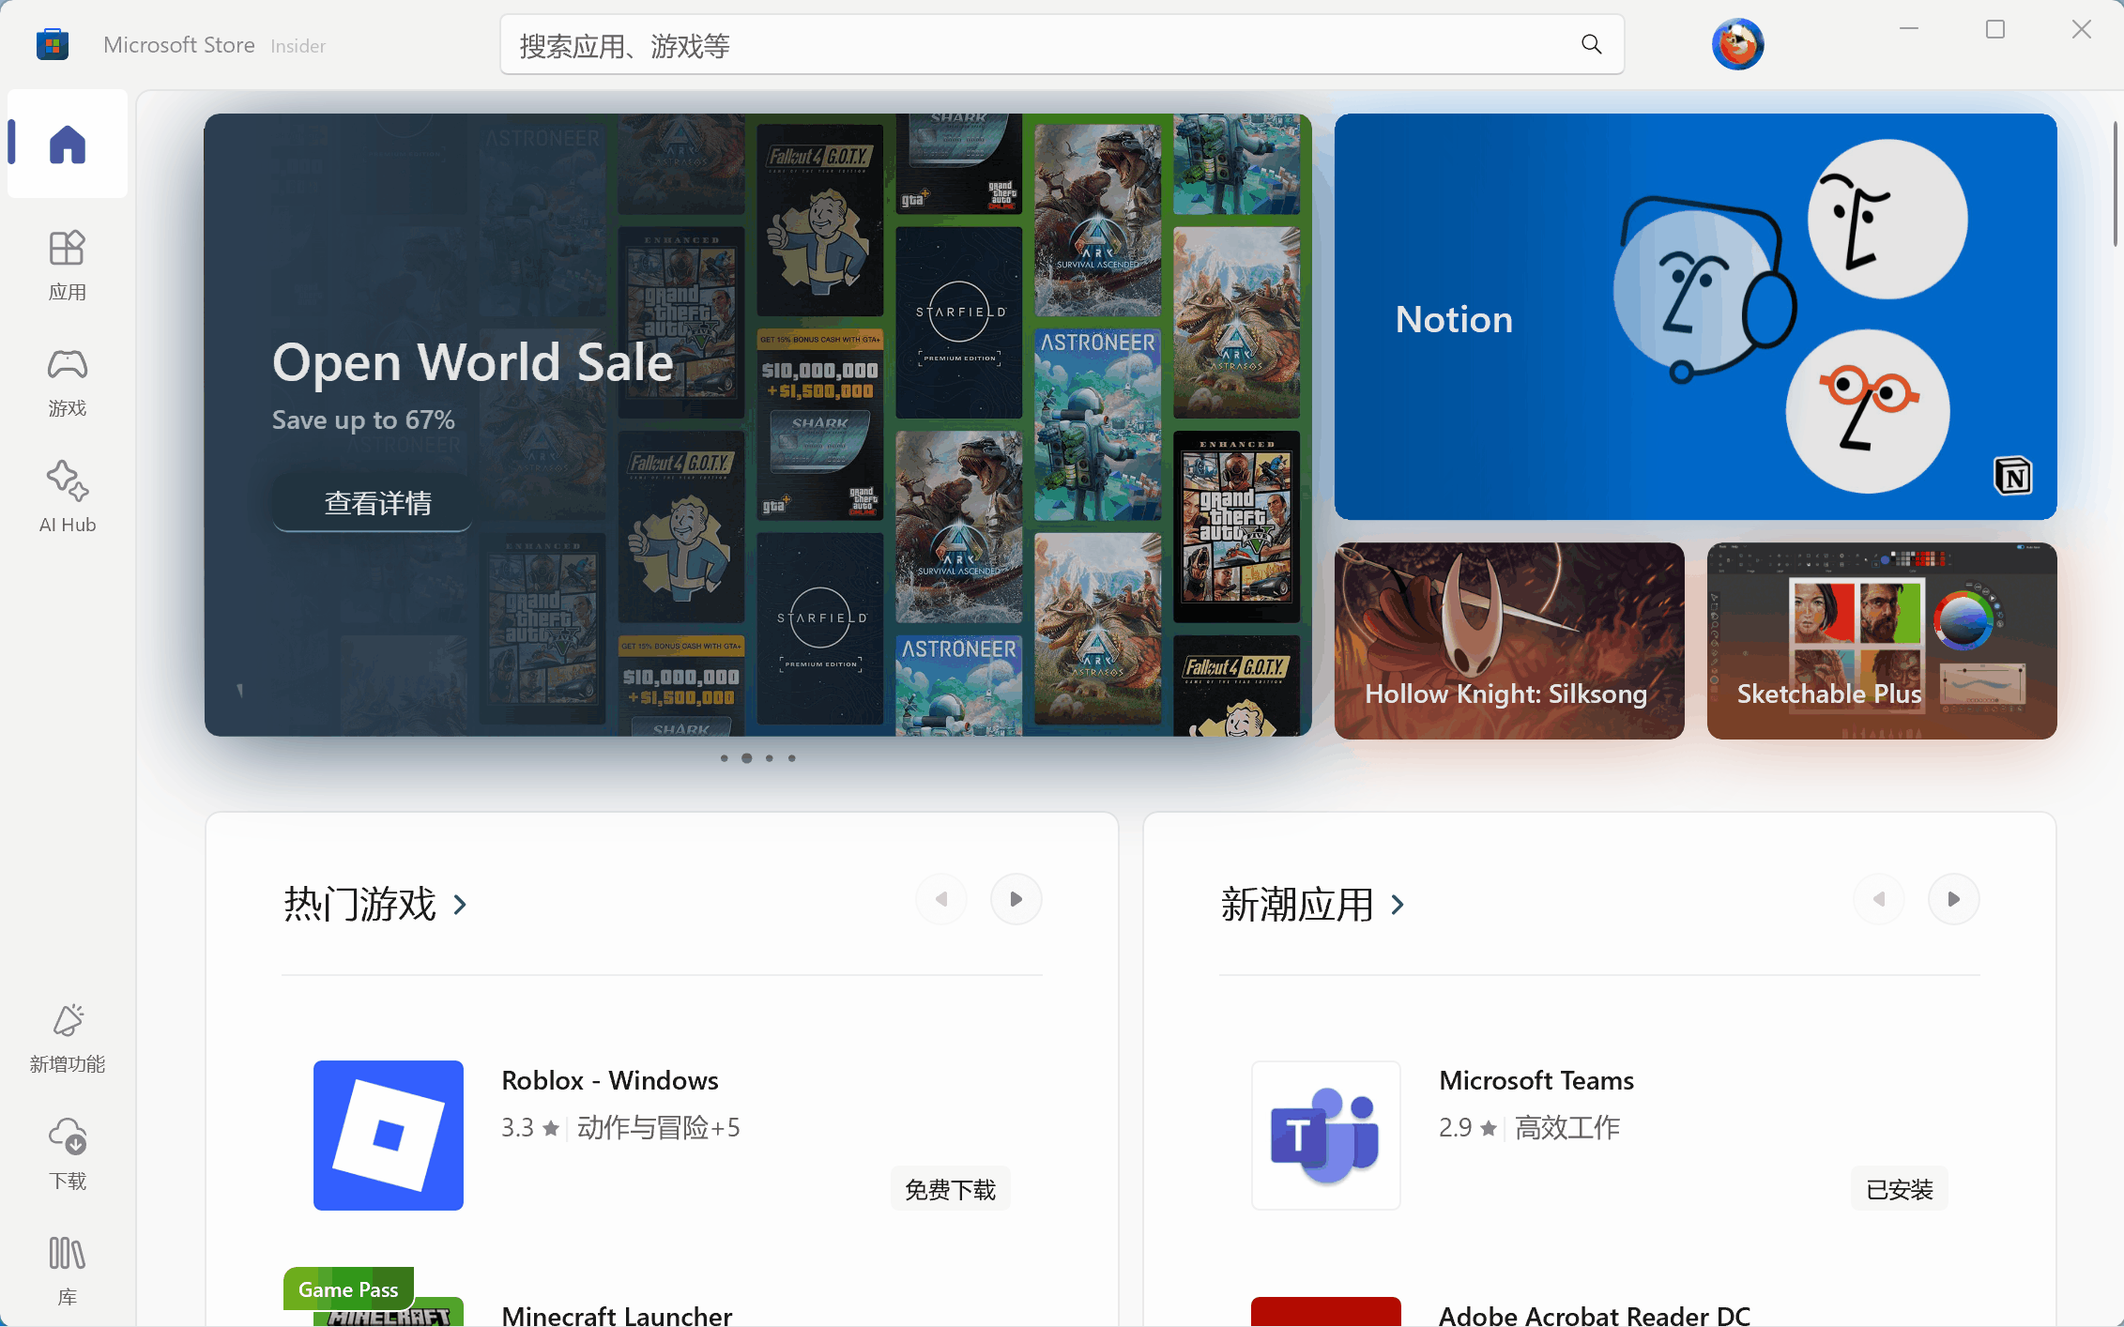Screen dimensions: 2124x1327
Task: Open the Hollow Knight: Silksong card
Action: (x=1509, y=640)
